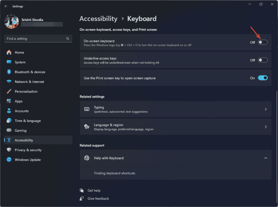Click the Accessibility breadcrumb link
The height and width of the screenshot is (207, 278).
coord(98,19)
